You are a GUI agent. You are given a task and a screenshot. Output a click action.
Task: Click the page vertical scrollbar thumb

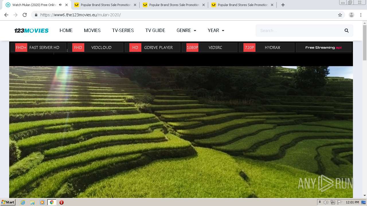click(x=365, y=43)
